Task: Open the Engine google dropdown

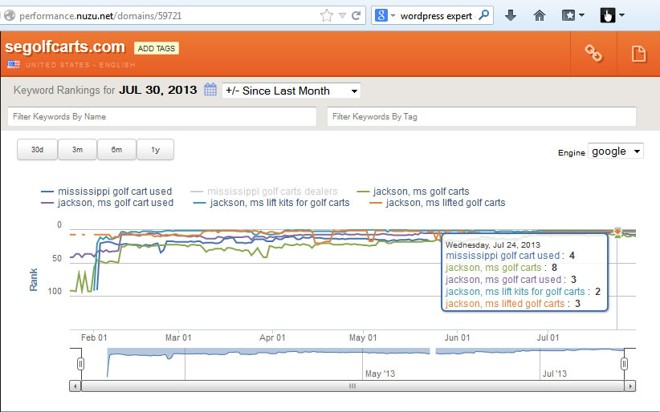Action: coord(615,151)
